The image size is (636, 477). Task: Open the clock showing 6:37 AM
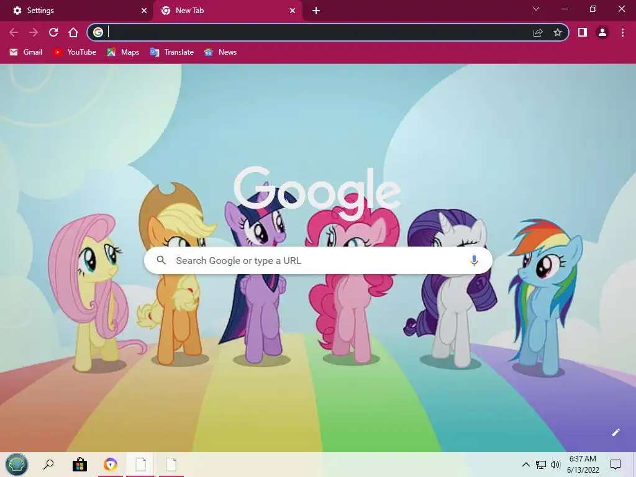583,465
